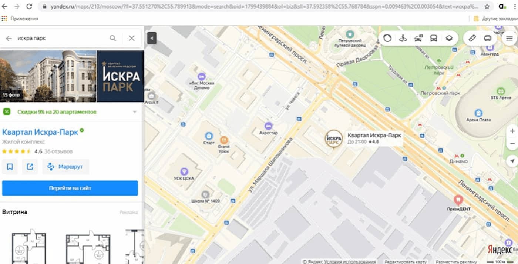The height and width of the screenshot is (264, 518).
Task: Share the place via the share icon
Action: [x=30, y=167]
